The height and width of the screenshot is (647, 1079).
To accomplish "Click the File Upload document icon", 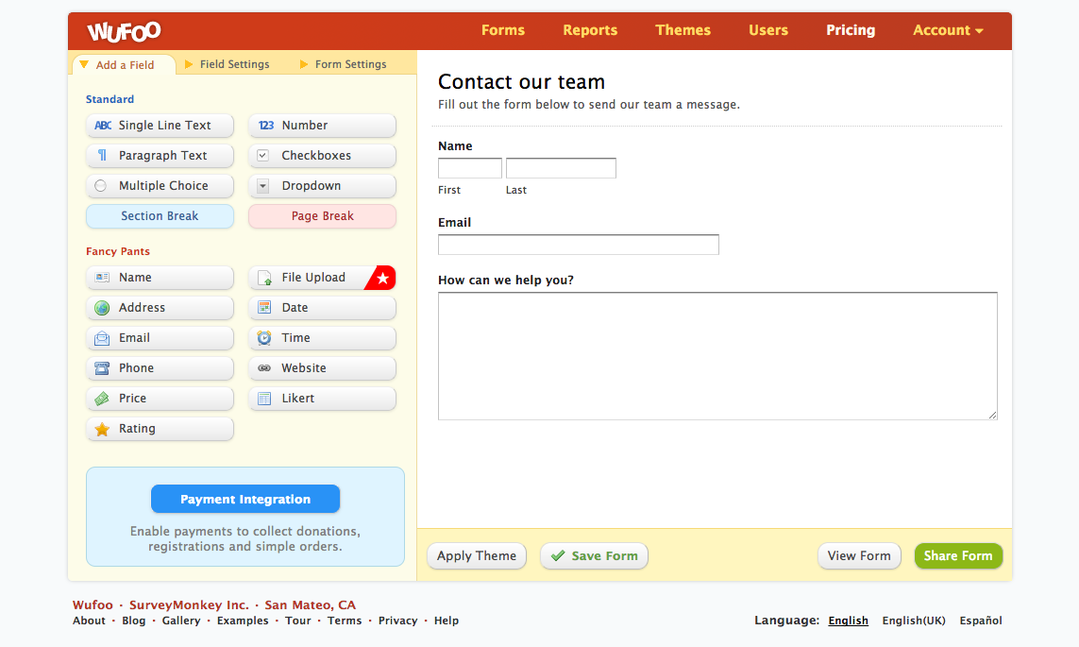I will (264, 278).
